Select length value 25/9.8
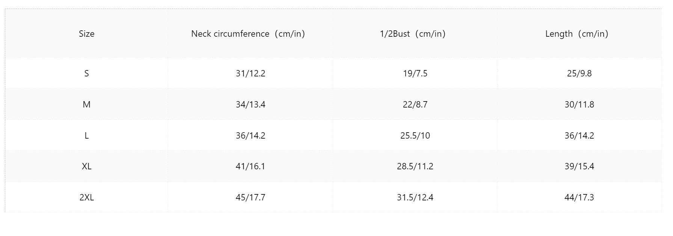The image size is (673, 236). coord(579,73)
